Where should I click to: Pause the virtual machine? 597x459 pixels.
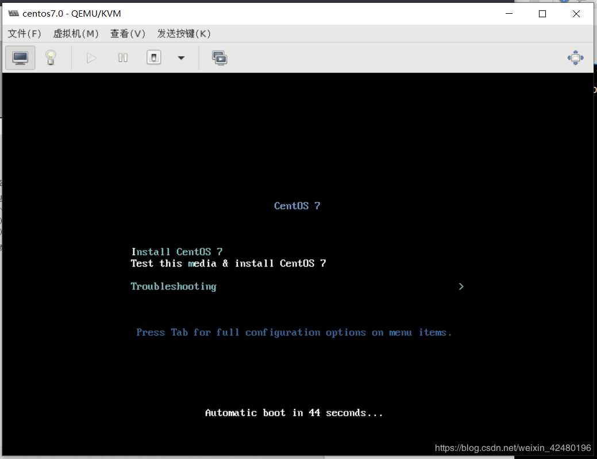coord(122,58)
